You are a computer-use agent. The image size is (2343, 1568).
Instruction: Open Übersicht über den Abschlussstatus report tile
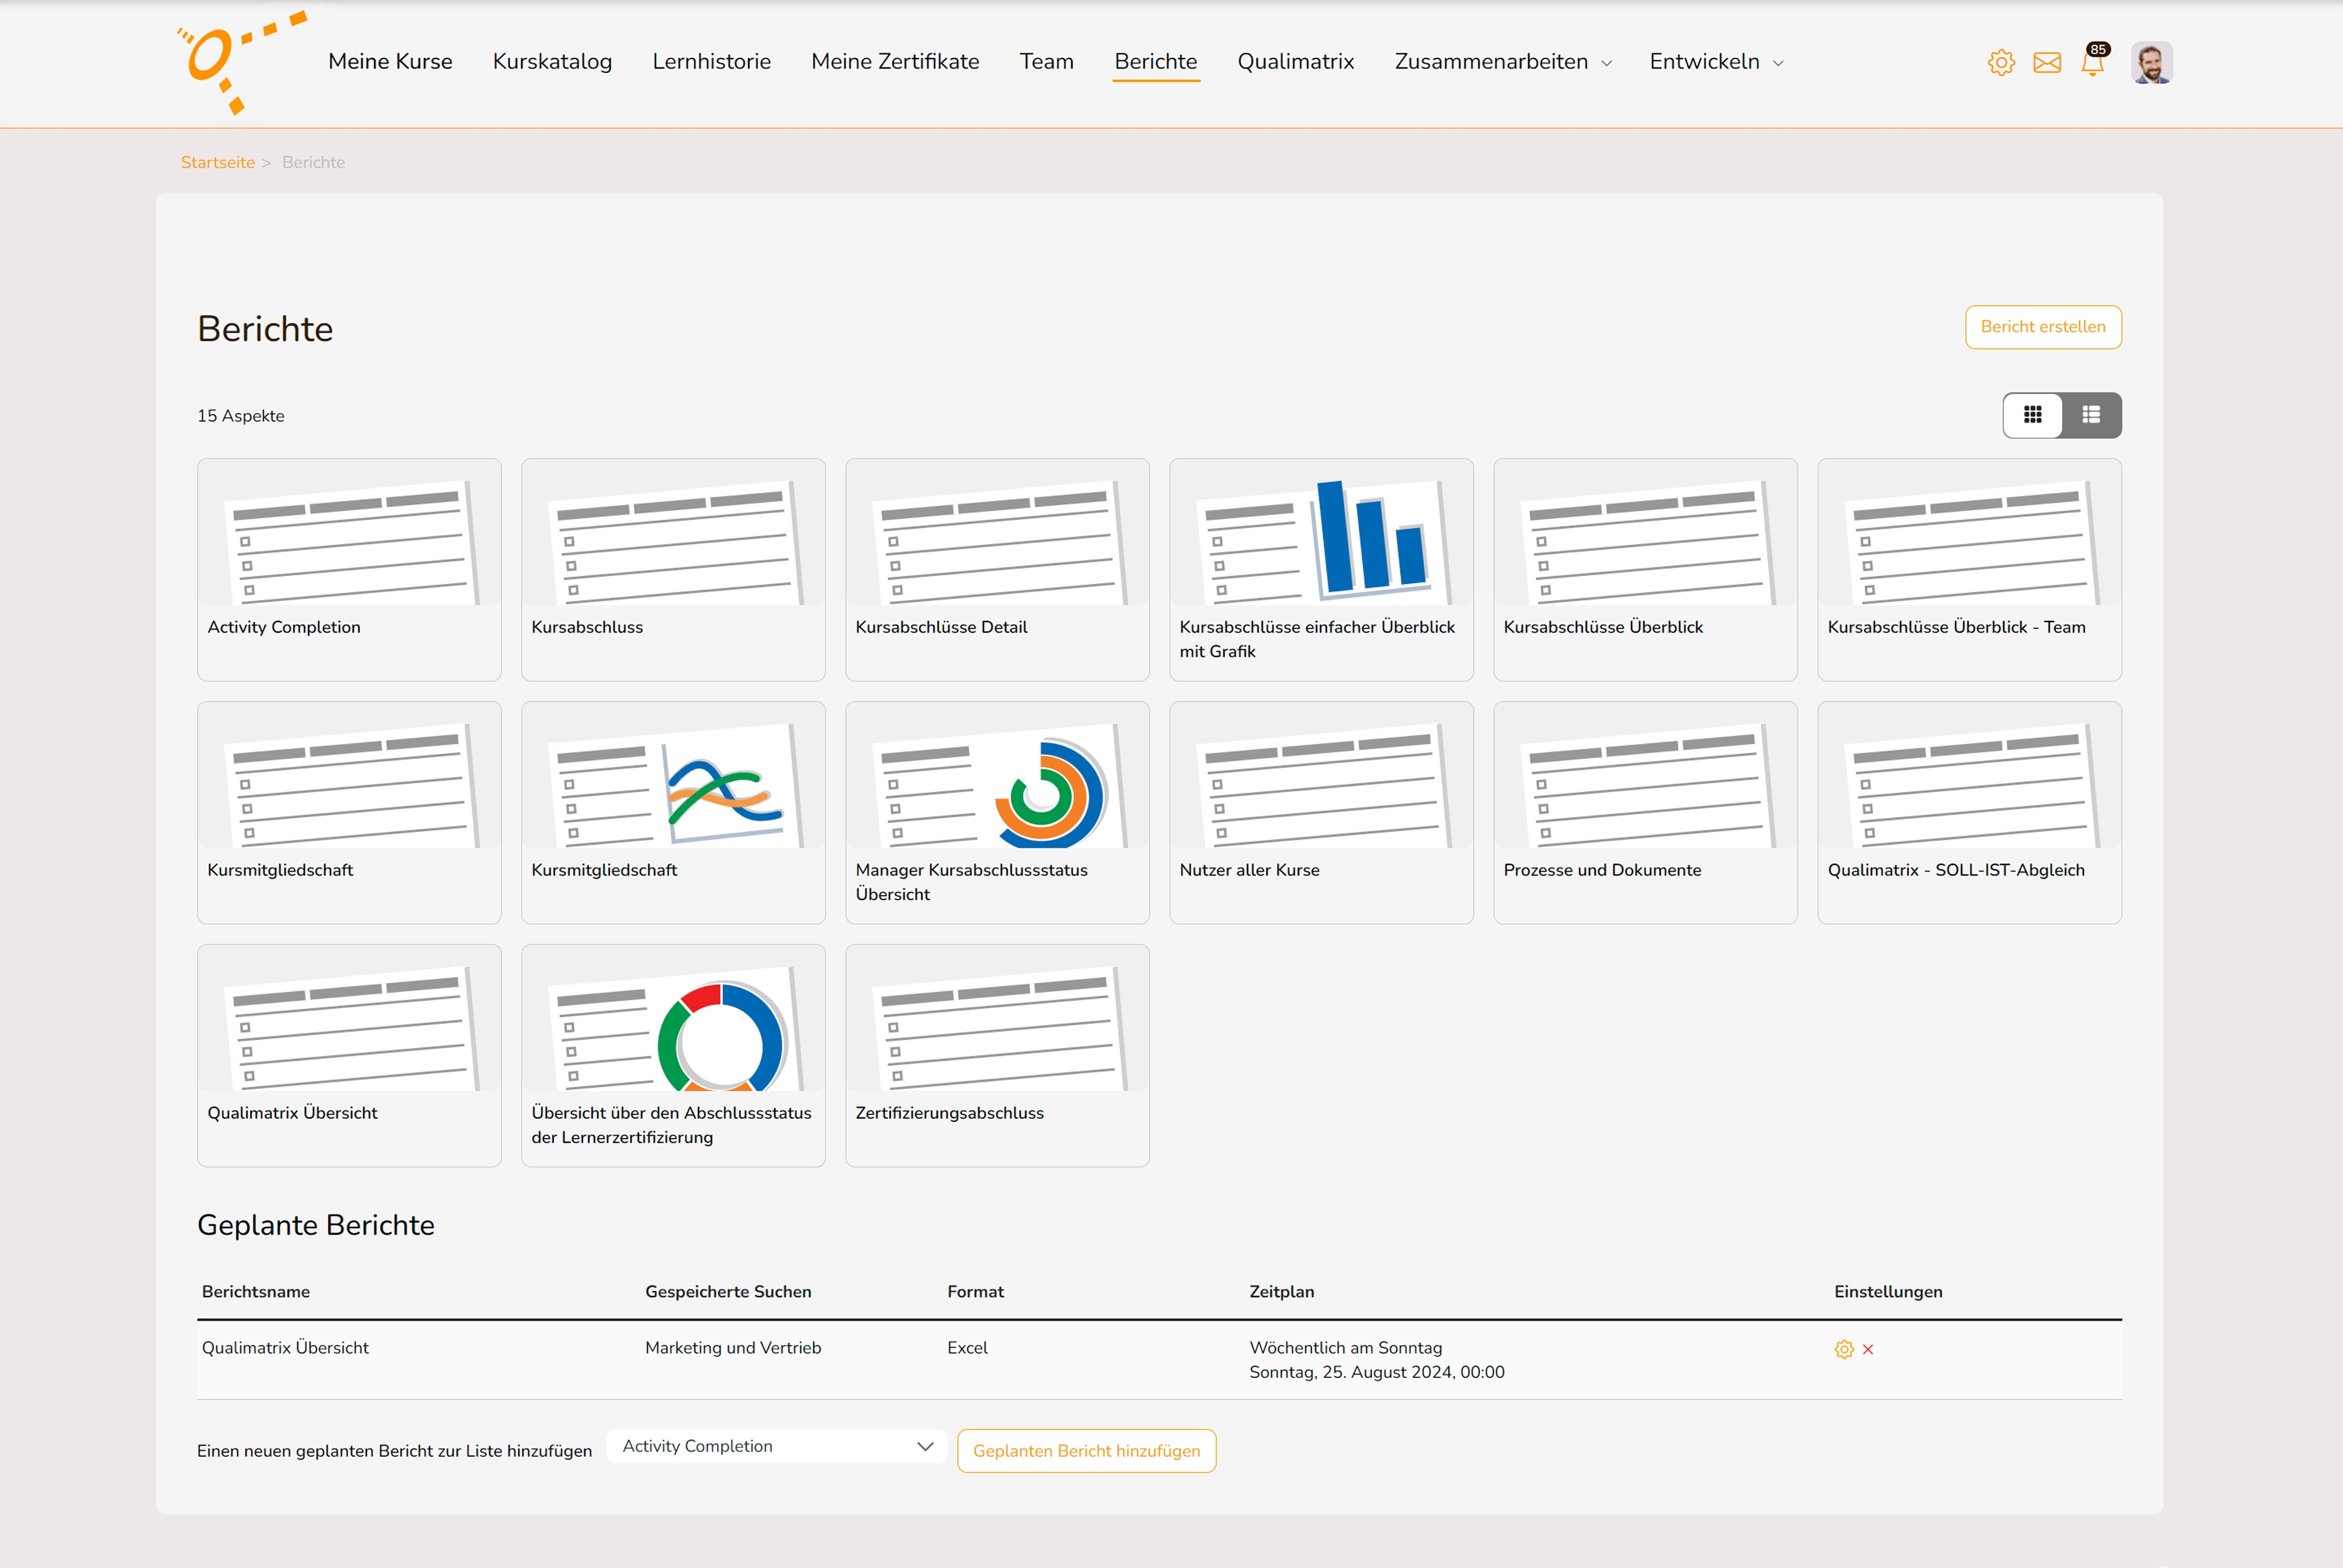pos(672,1055)
